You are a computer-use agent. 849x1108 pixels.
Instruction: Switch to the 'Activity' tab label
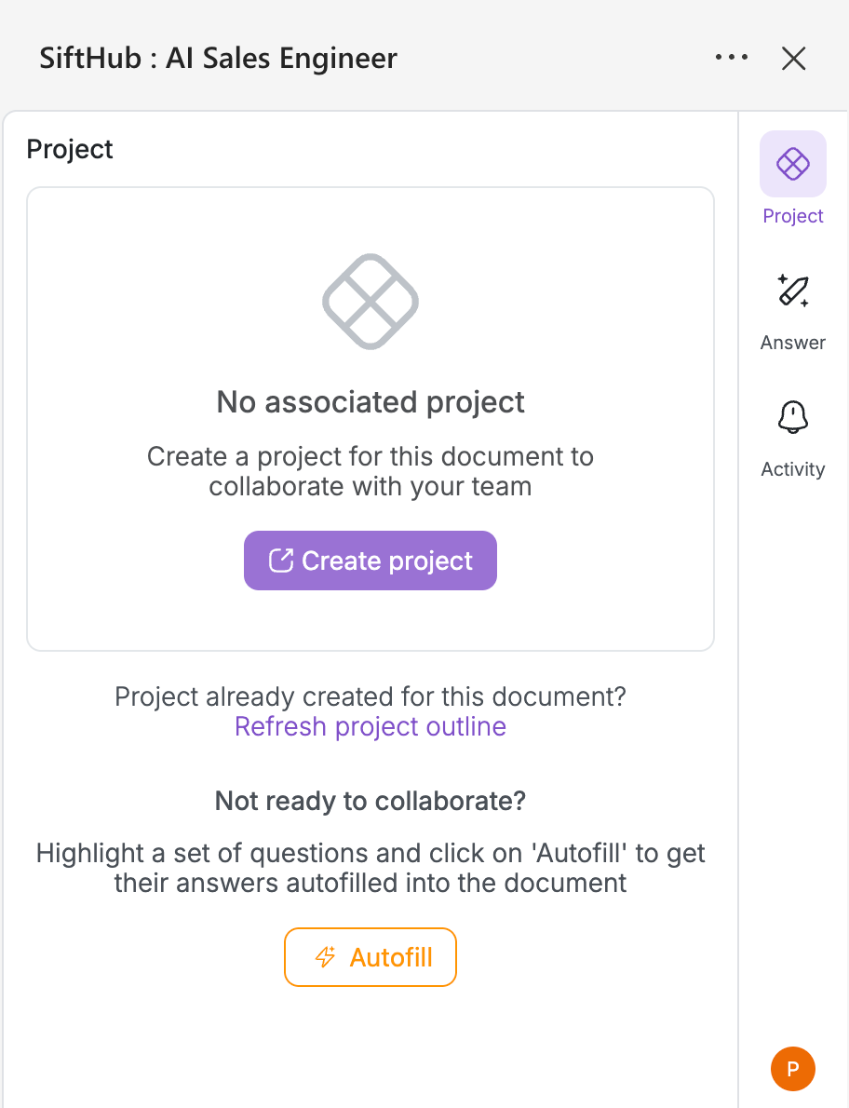coord(793,469)
